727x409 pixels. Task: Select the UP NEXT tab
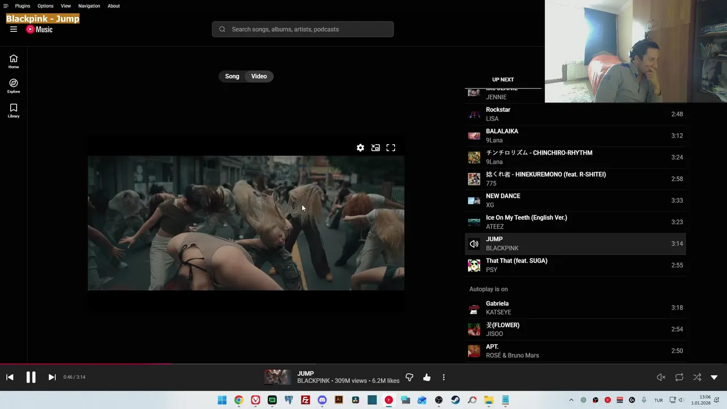coord(503,80)
